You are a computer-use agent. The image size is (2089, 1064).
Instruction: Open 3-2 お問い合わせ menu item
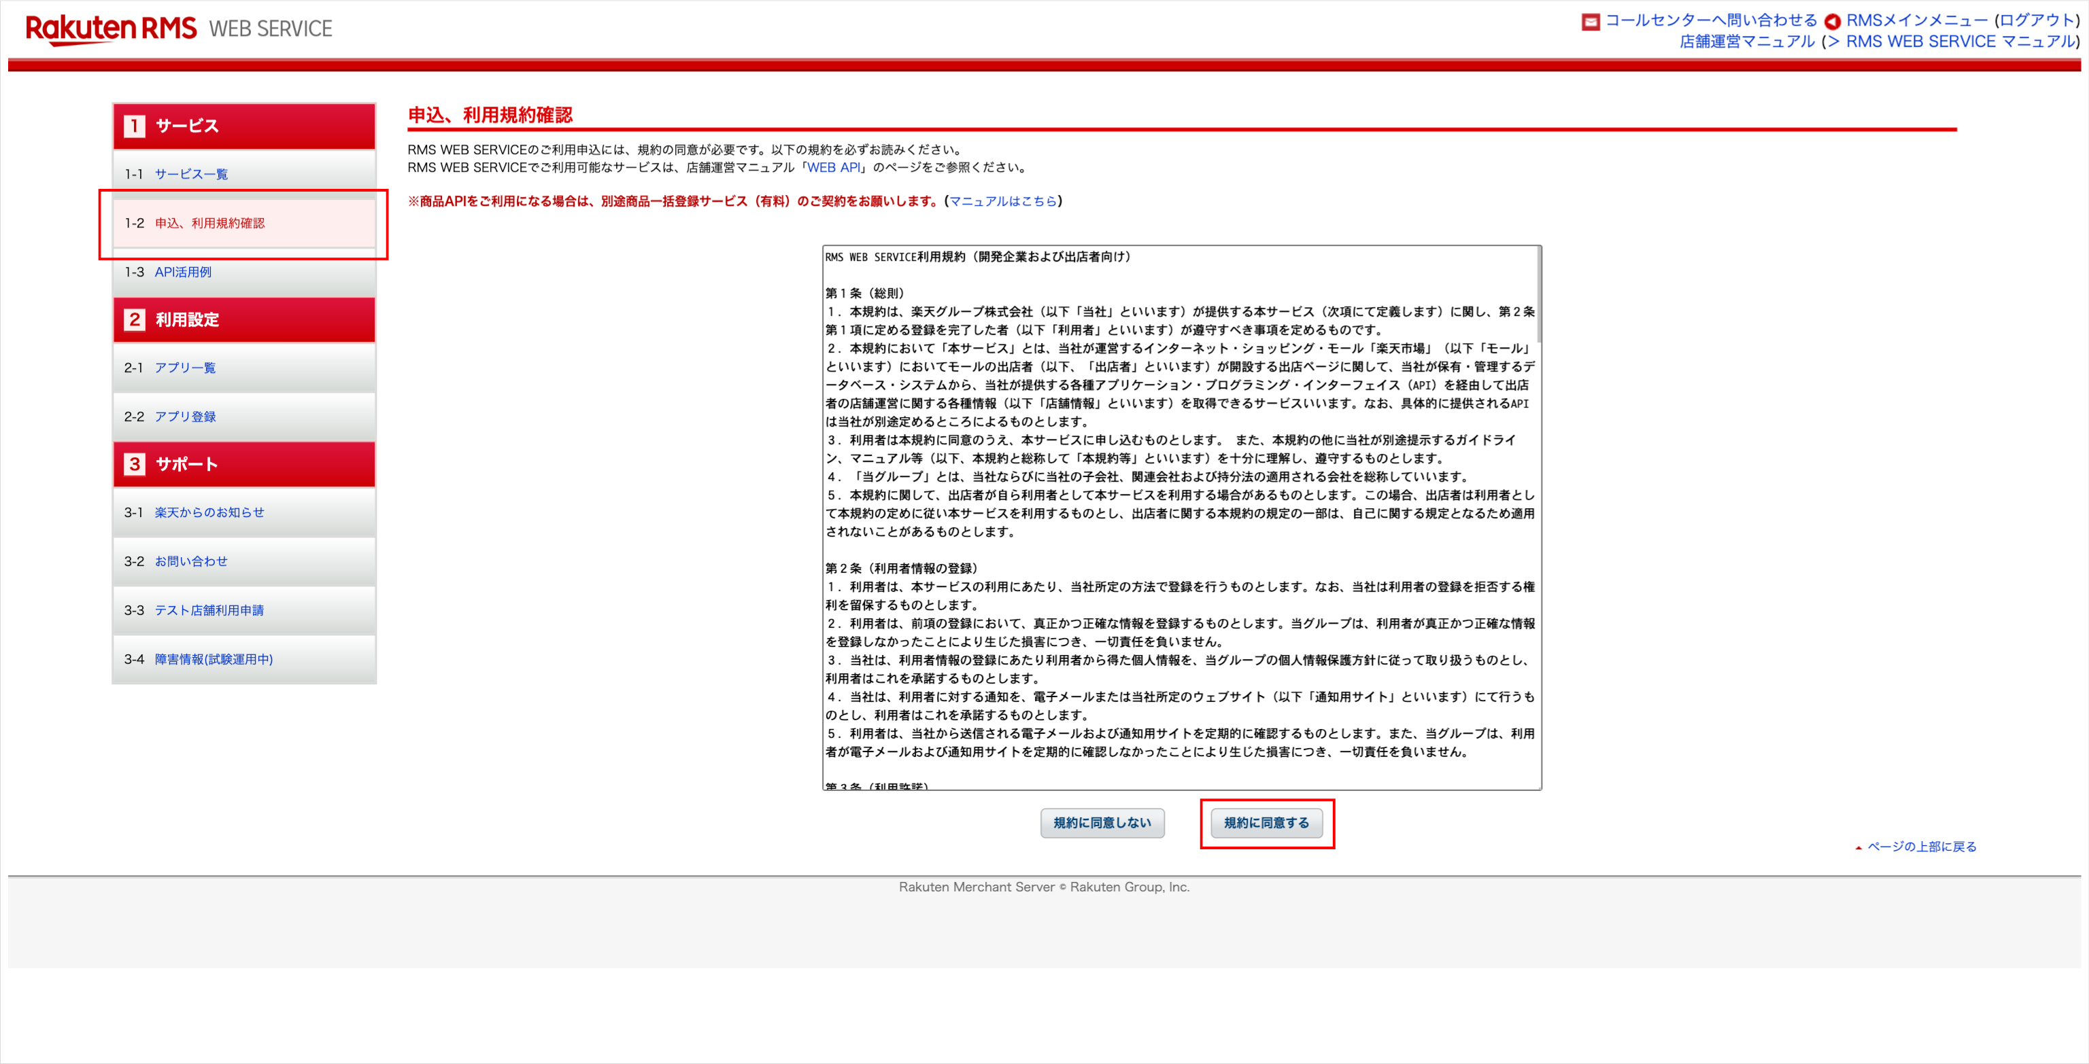(x=244, y=562)
